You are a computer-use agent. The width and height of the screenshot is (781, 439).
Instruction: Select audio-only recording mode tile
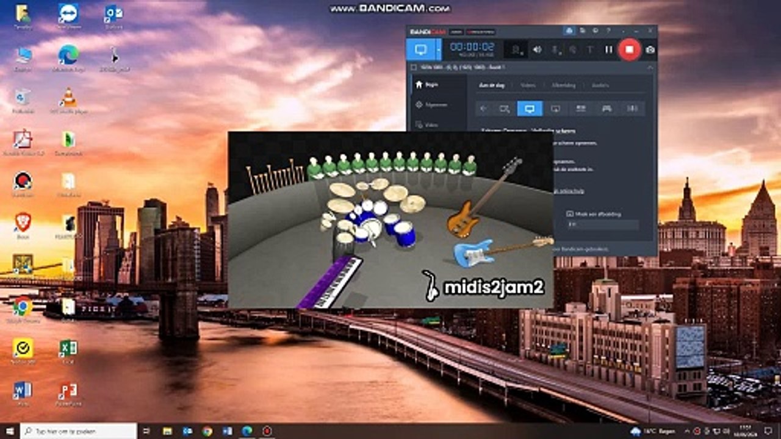pos(632,109)
